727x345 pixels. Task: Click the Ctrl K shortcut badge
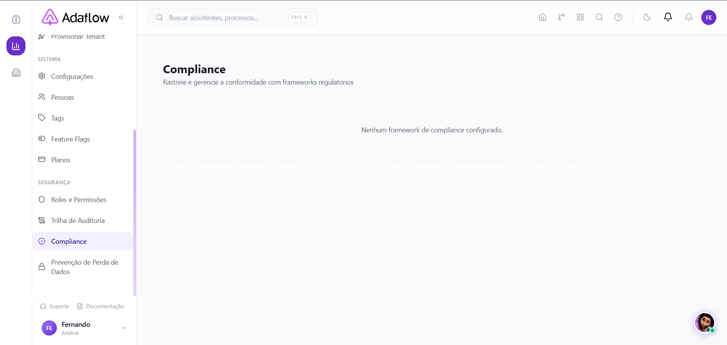coord(299,17)
